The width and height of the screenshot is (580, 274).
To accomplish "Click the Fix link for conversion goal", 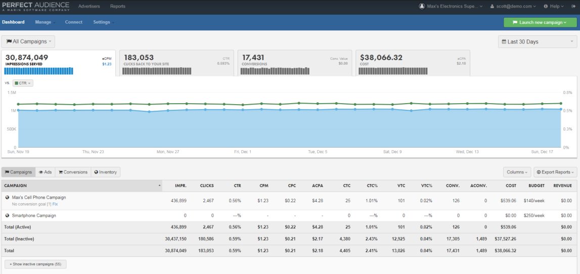I will pos(55,204).
